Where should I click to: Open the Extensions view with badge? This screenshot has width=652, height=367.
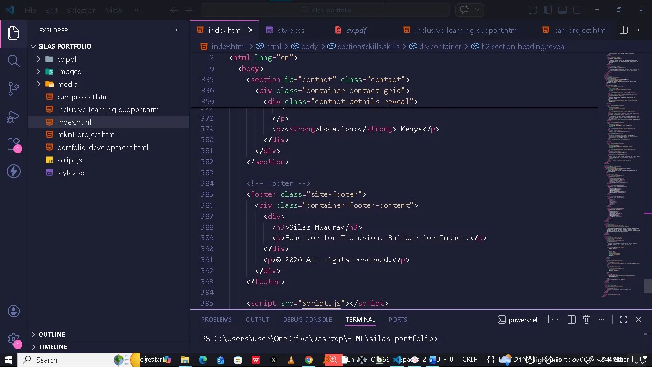13,144
